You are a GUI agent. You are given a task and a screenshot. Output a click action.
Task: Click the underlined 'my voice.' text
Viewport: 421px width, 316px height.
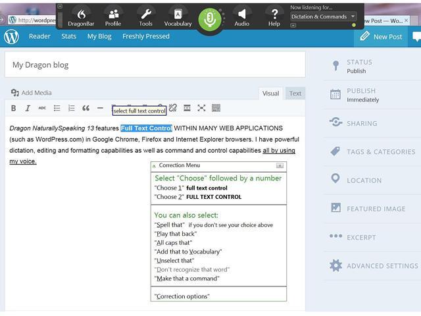click(23, 161)
